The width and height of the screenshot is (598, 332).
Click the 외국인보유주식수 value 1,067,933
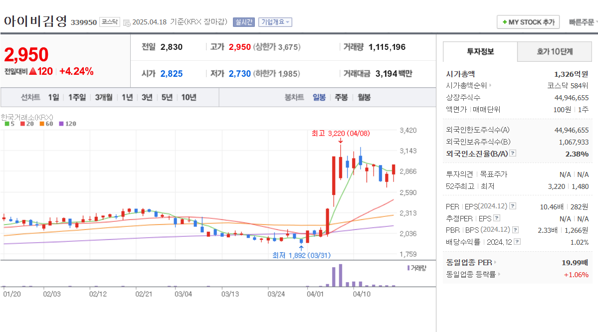point(574,142)
